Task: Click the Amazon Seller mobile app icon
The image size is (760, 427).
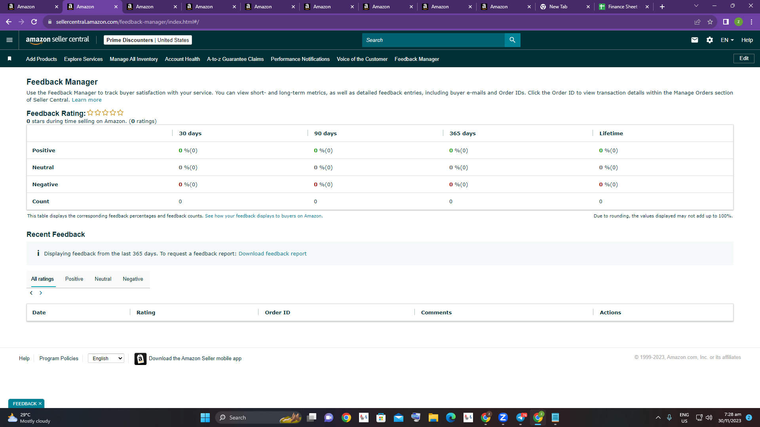Action: 140,359
